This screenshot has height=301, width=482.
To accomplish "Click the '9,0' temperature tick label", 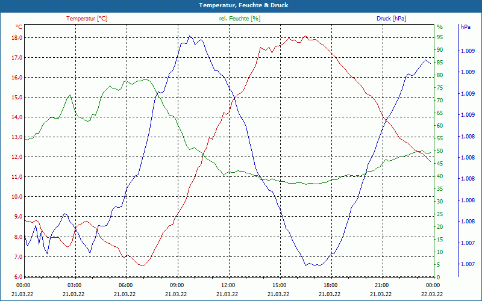I will [18, 217].
